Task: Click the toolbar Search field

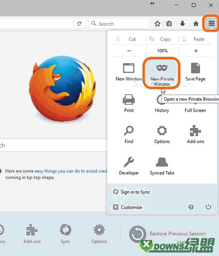Action: (x=119, y=24)
